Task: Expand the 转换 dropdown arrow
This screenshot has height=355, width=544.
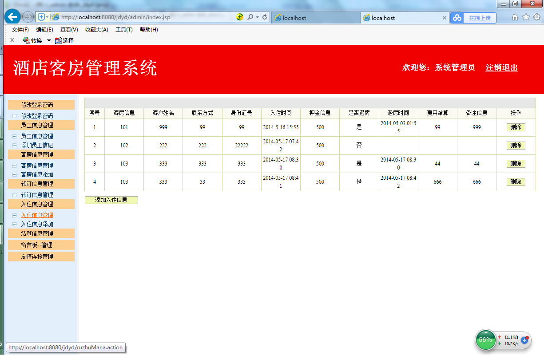Action: (x=49, y=41)
